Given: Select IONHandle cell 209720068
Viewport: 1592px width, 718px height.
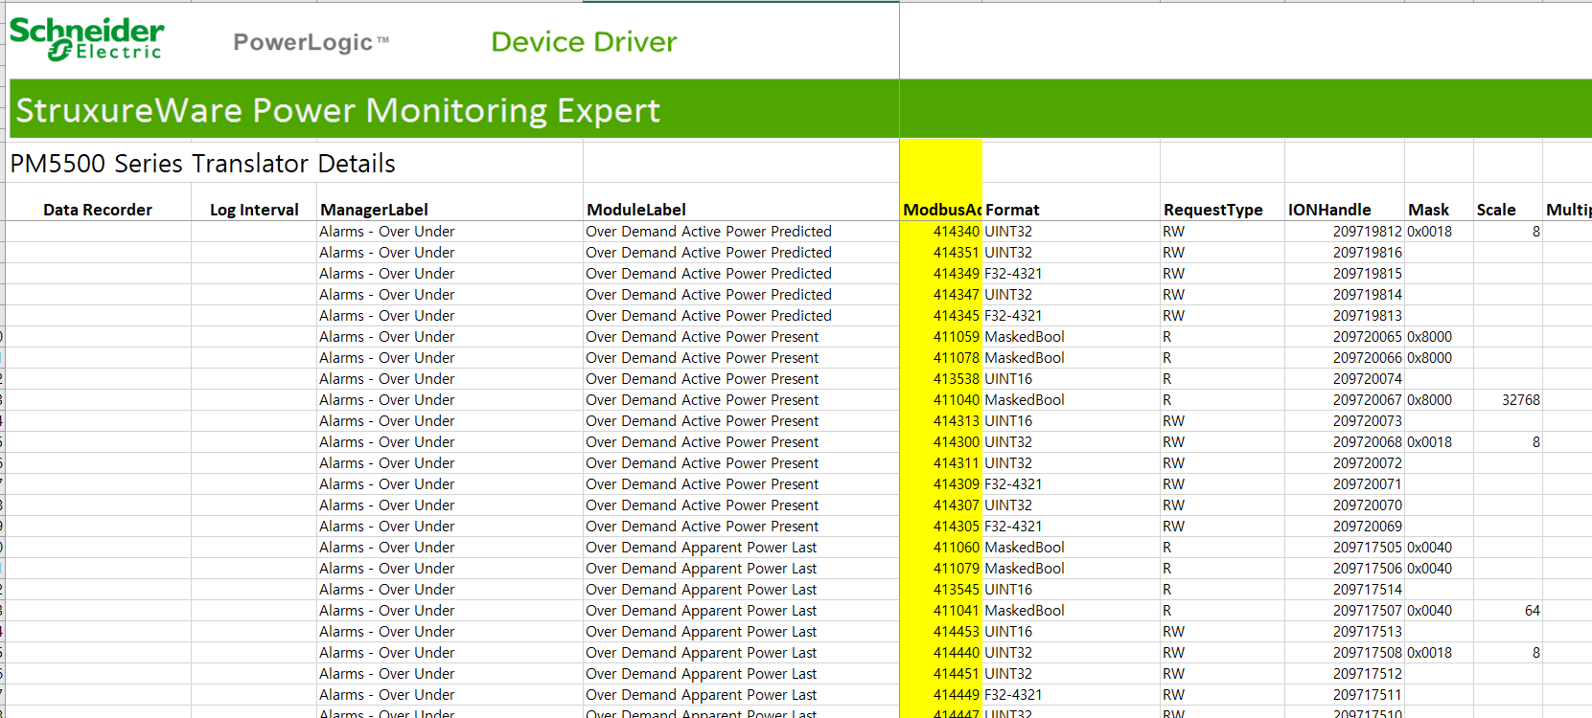Looking at the screenshot, I should coord(1345,442).
